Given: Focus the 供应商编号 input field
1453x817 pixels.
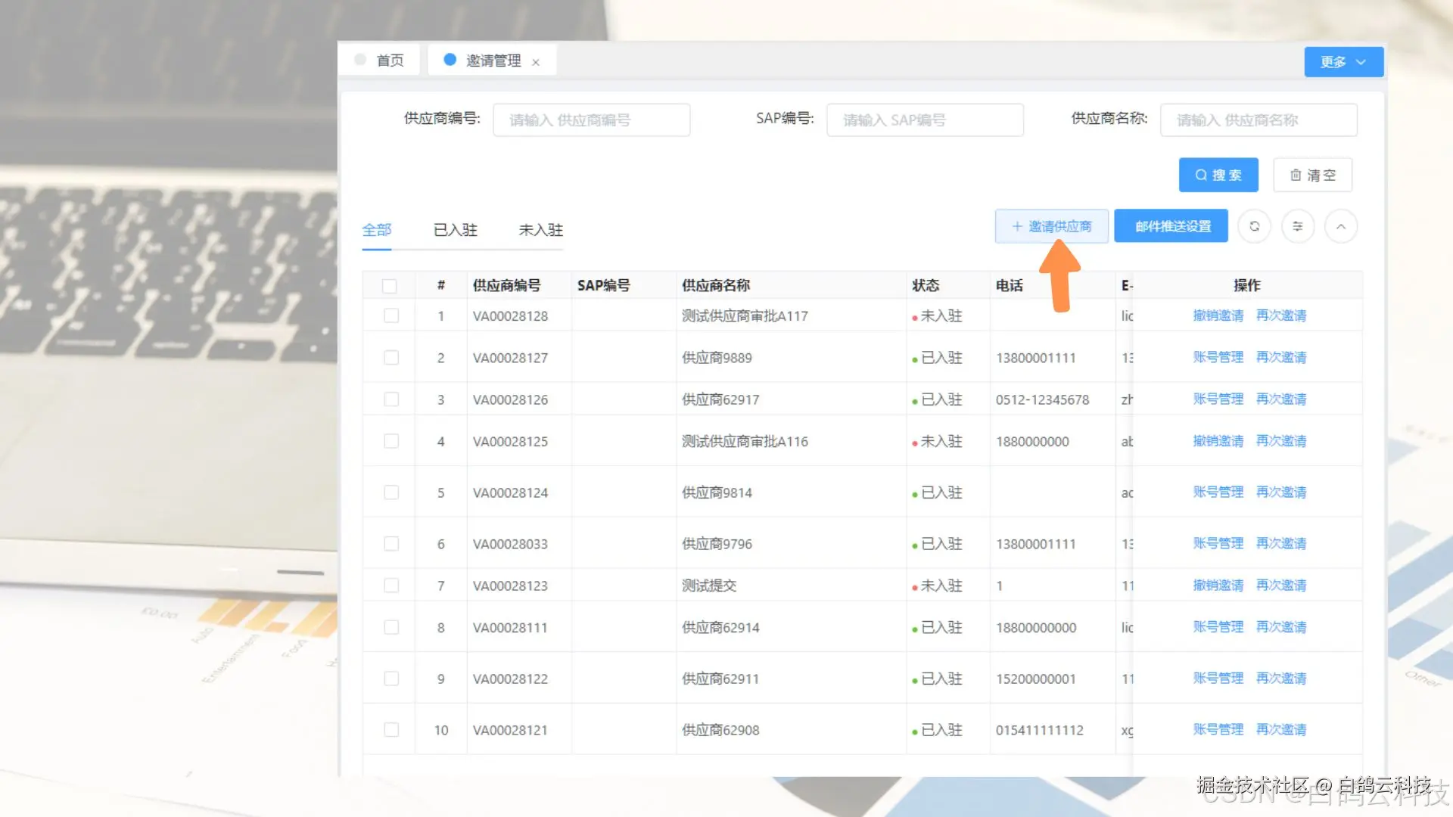Looking at the screenshot, I should pyautogui.click(x=591, y=120).
